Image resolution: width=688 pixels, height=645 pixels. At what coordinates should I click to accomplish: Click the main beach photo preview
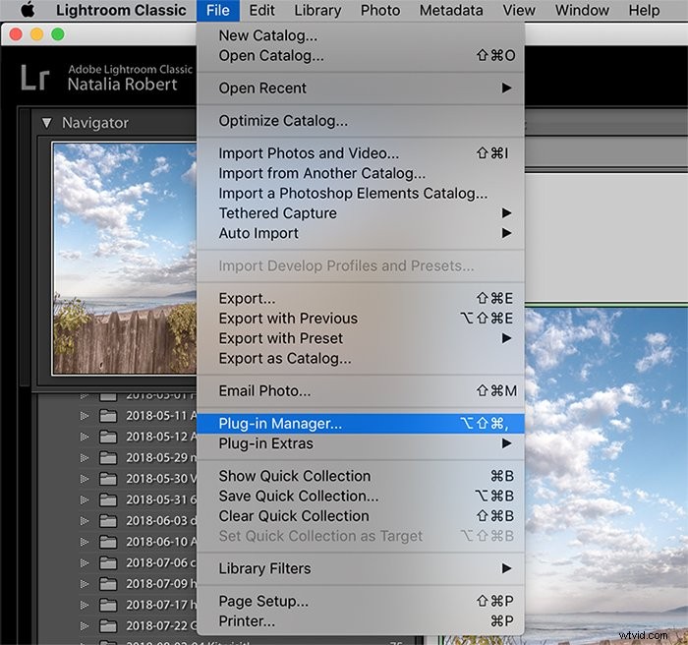coord(606,474)
